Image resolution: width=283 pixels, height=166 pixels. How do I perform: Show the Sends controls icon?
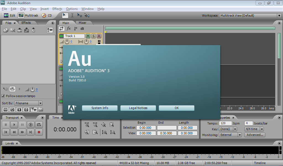pos(76,28)
